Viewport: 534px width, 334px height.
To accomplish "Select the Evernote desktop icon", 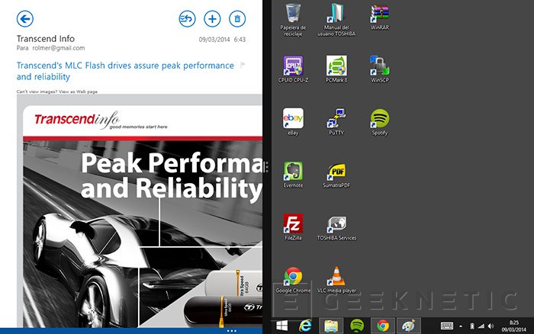I will pos(293,175).
